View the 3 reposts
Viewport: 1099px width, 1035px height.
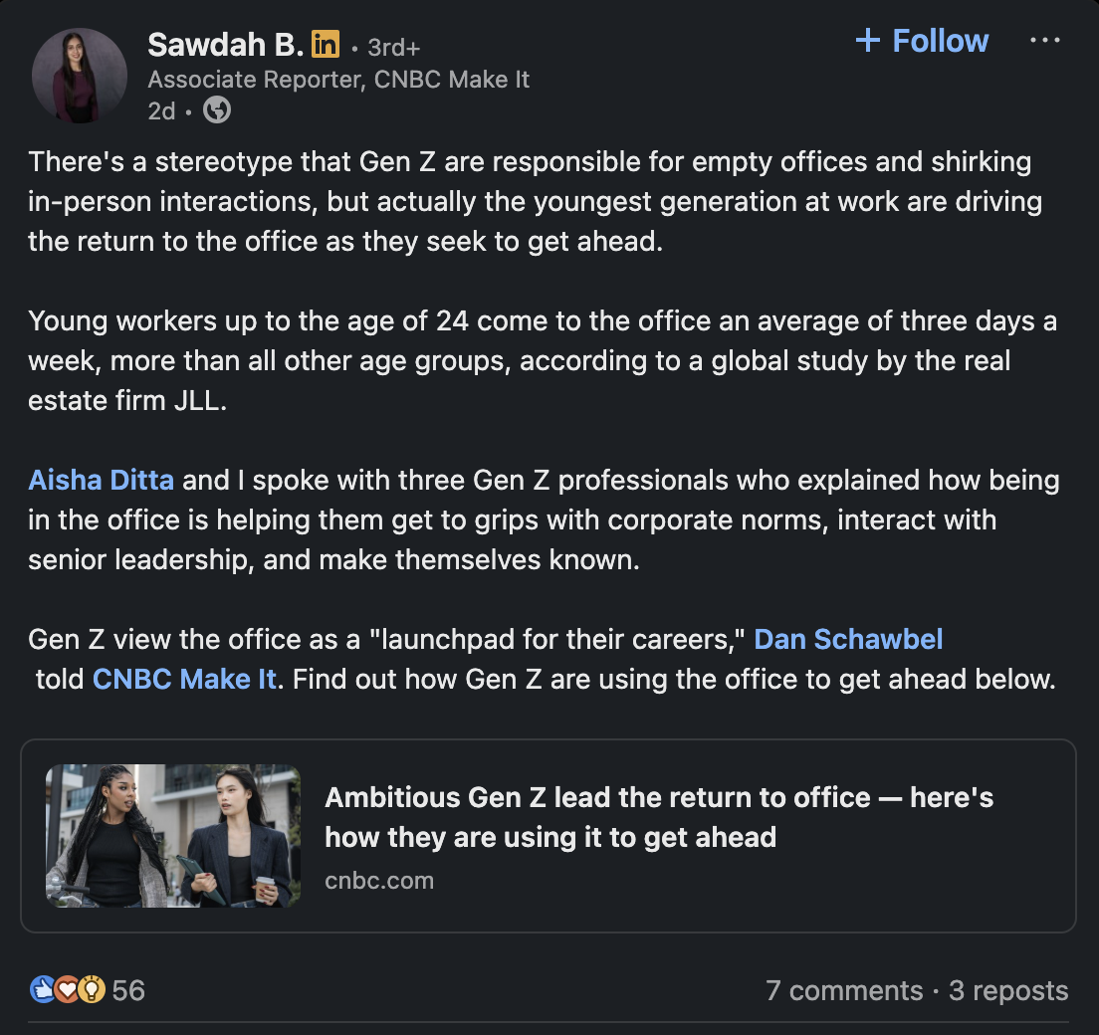[x=1008, y=991]
